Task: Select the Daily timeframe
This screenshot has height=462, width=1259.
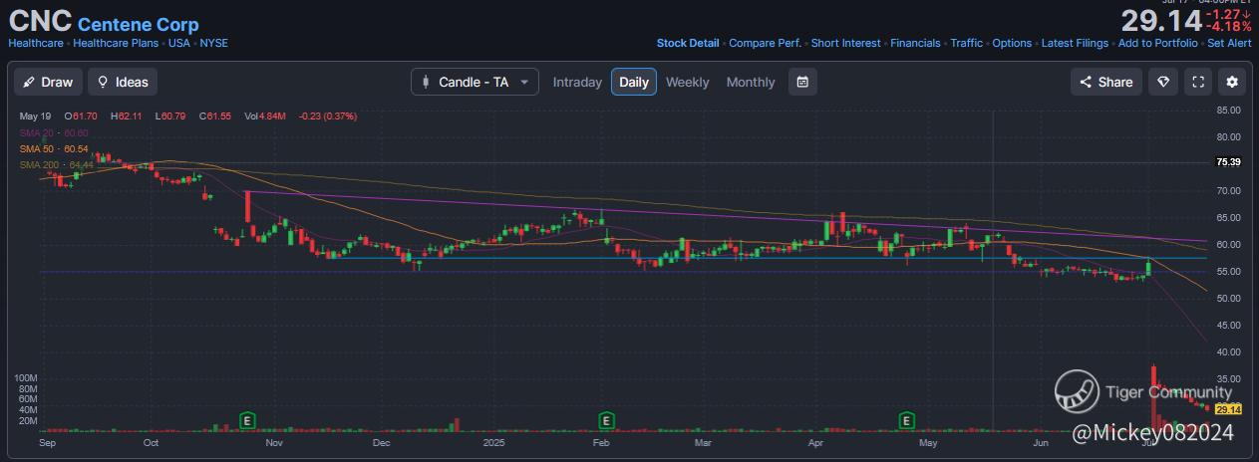Action: 633,82
